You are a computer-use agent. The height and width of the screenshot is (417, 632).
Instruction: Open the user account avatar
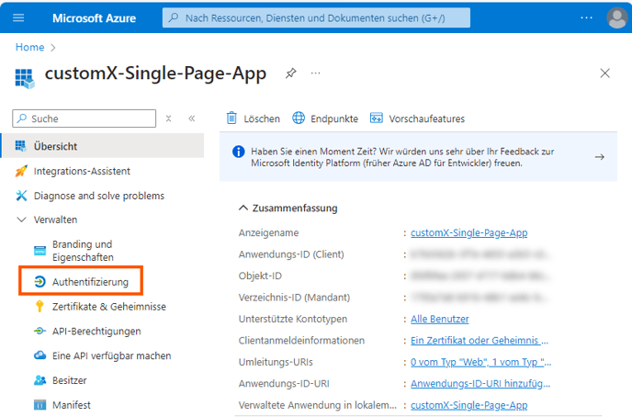[616, 17]
